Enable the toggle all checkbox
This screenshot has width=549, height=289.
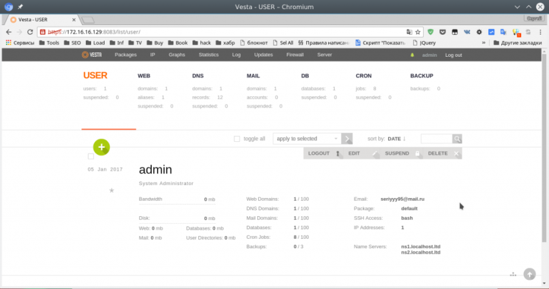[237, 139]
